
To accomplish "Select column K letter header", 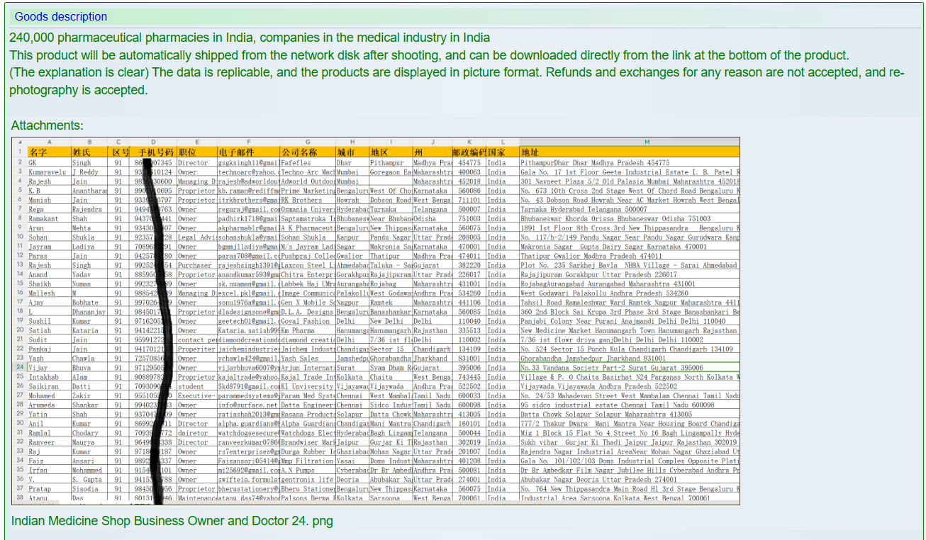I will tap(468, 142).
